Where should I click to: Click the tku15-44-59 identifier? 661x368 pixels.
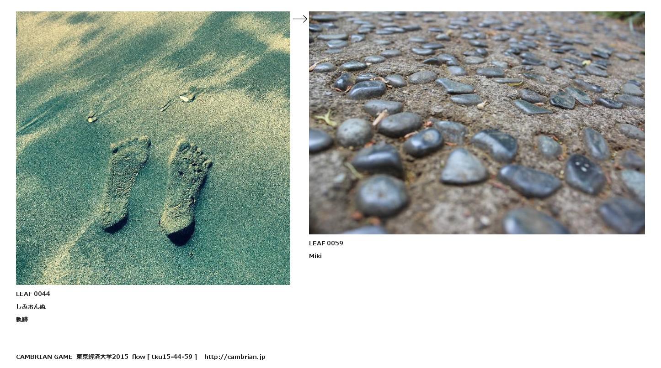click(x=172, y=357)
